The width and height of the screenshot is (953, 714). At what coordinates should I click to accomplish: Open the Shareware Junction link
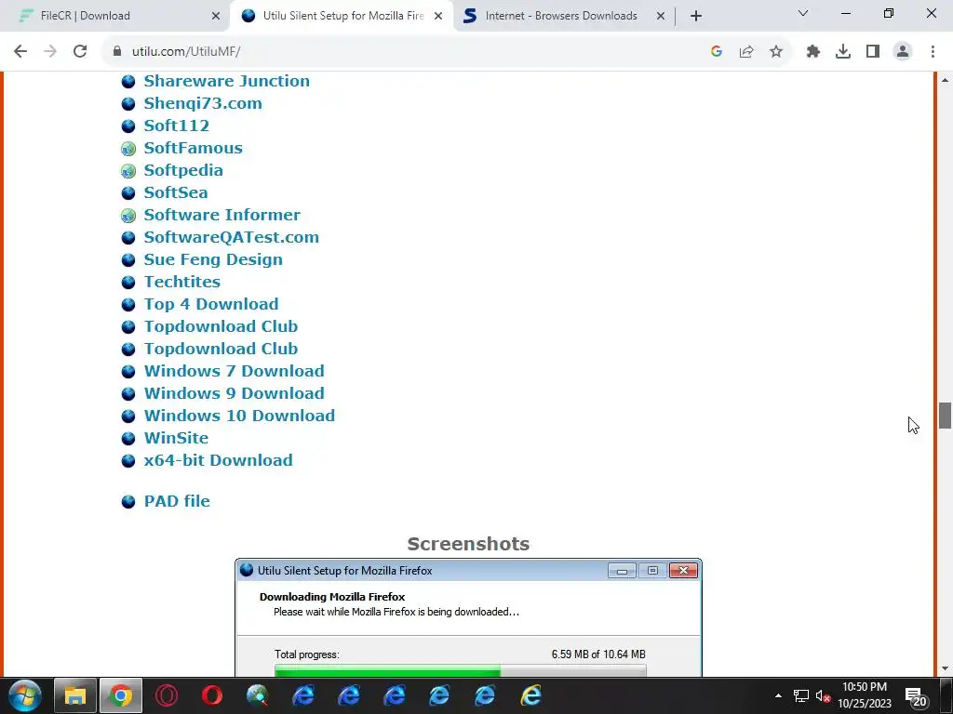[227, 81]
